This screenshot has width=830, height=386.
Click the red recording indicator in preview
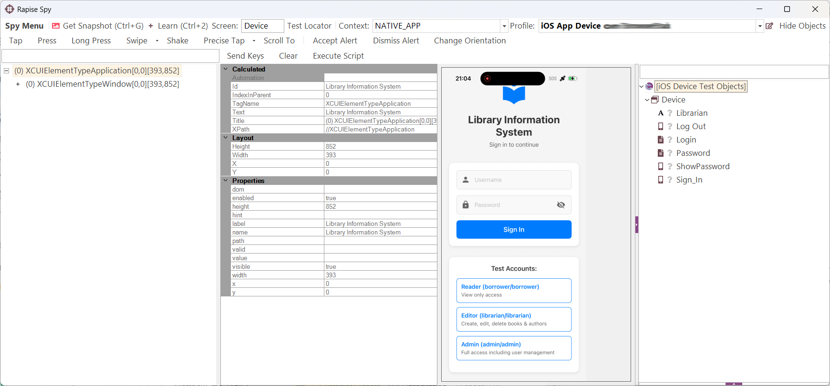tap(487, 79)
